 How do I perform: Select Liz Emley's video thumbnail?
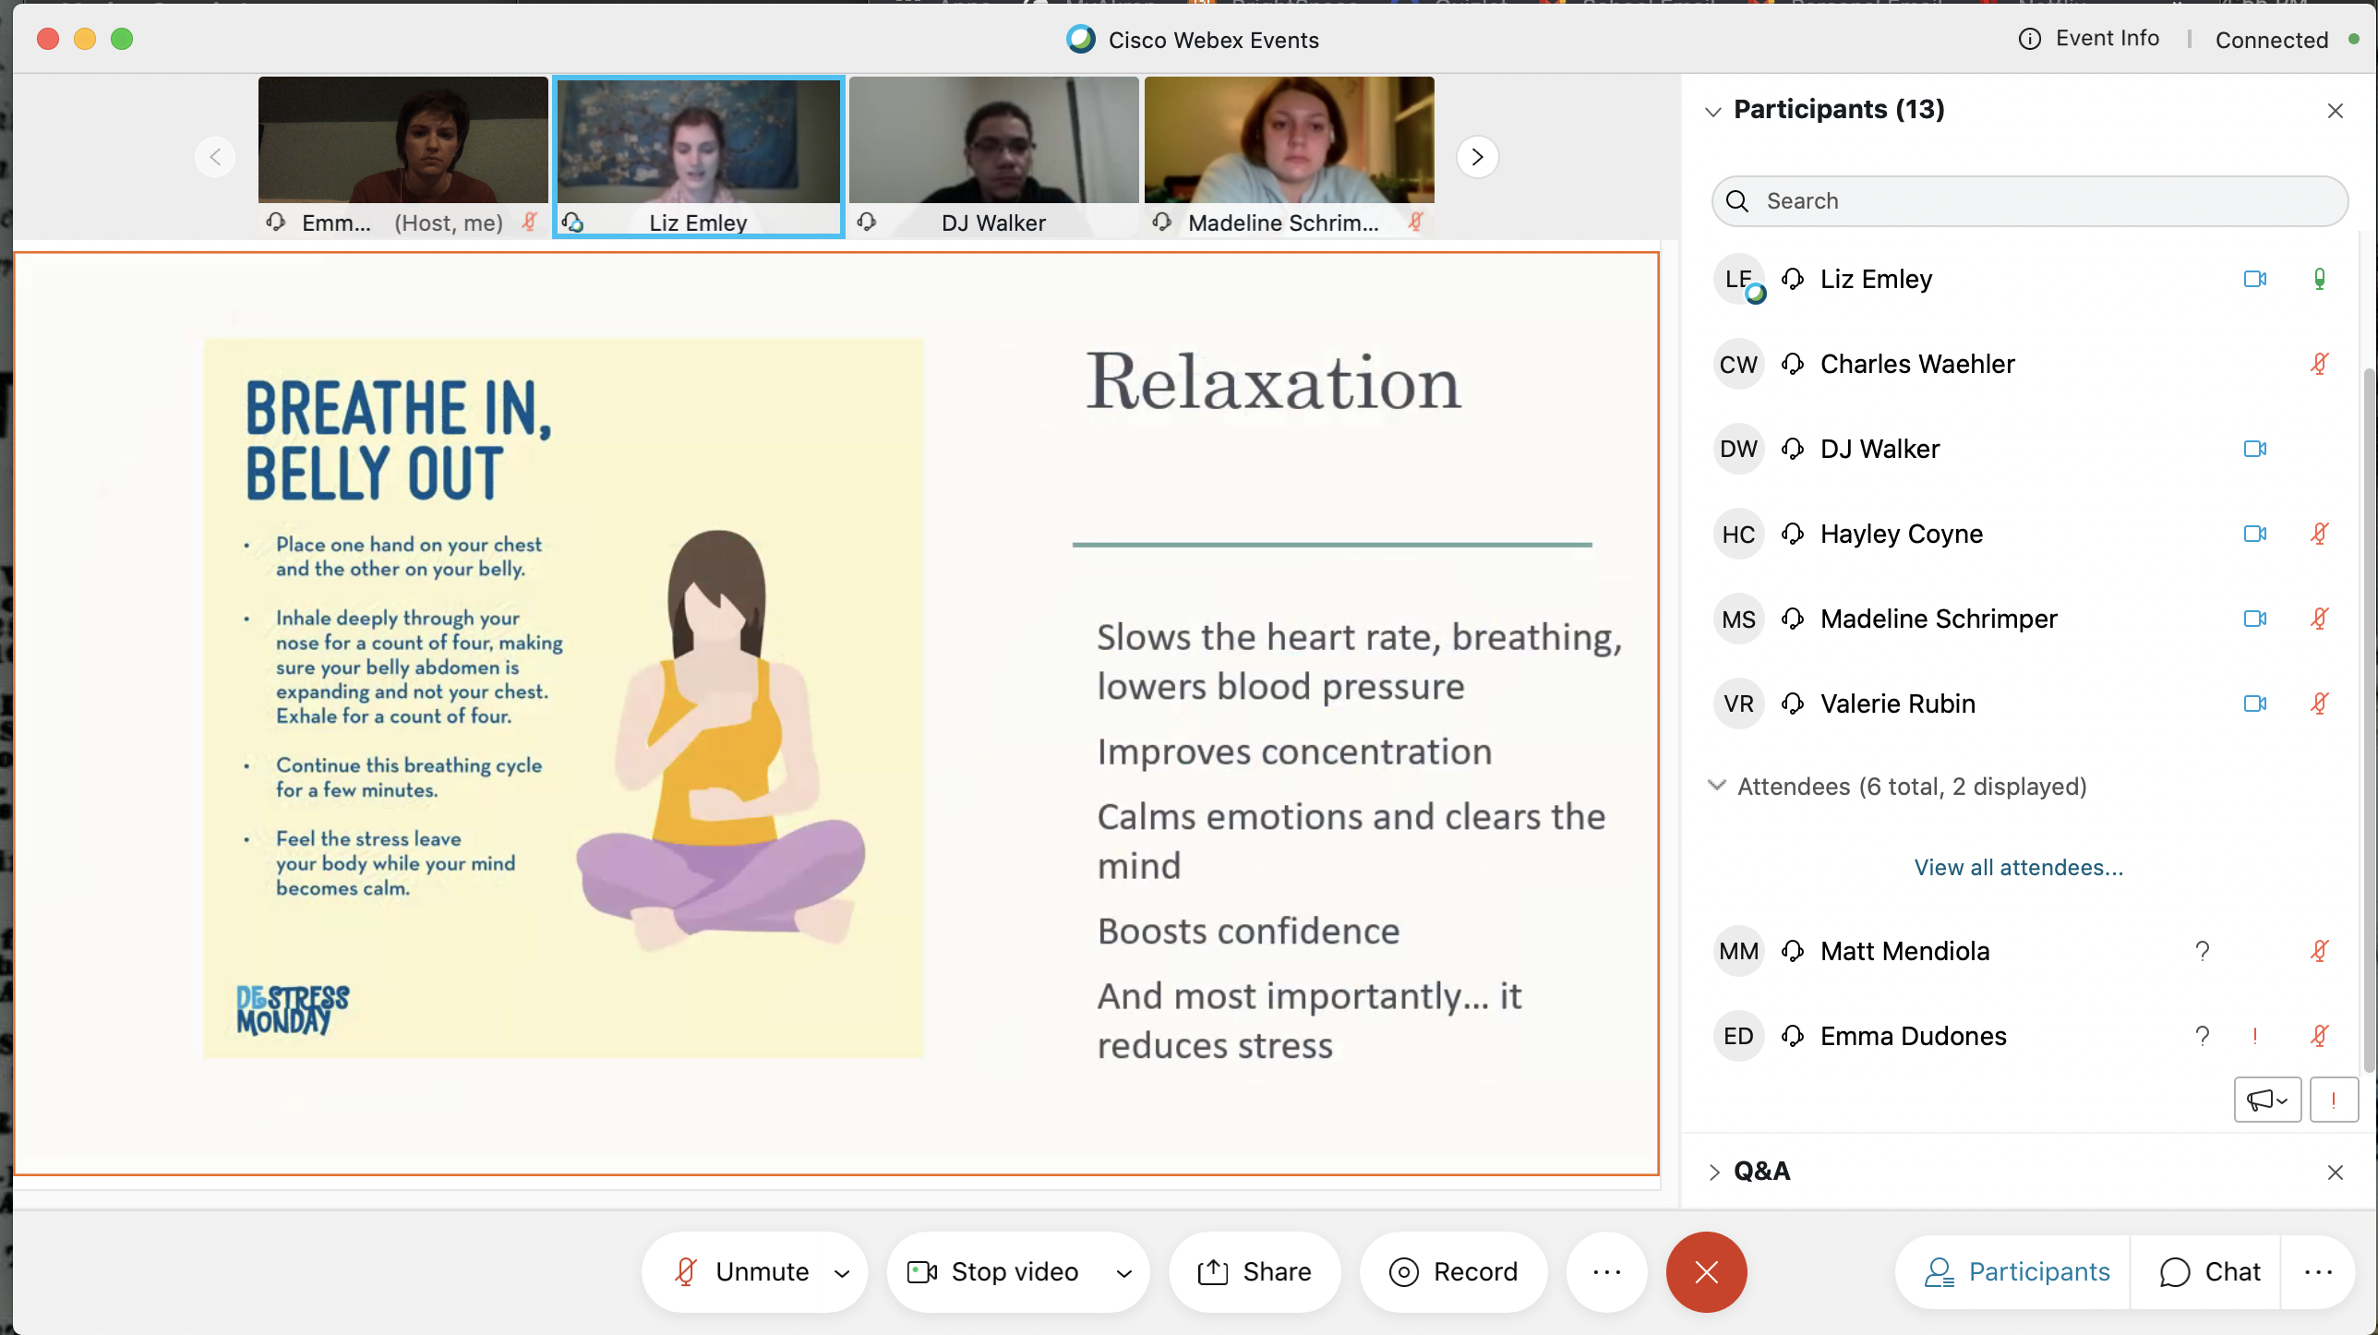(699, 157)
